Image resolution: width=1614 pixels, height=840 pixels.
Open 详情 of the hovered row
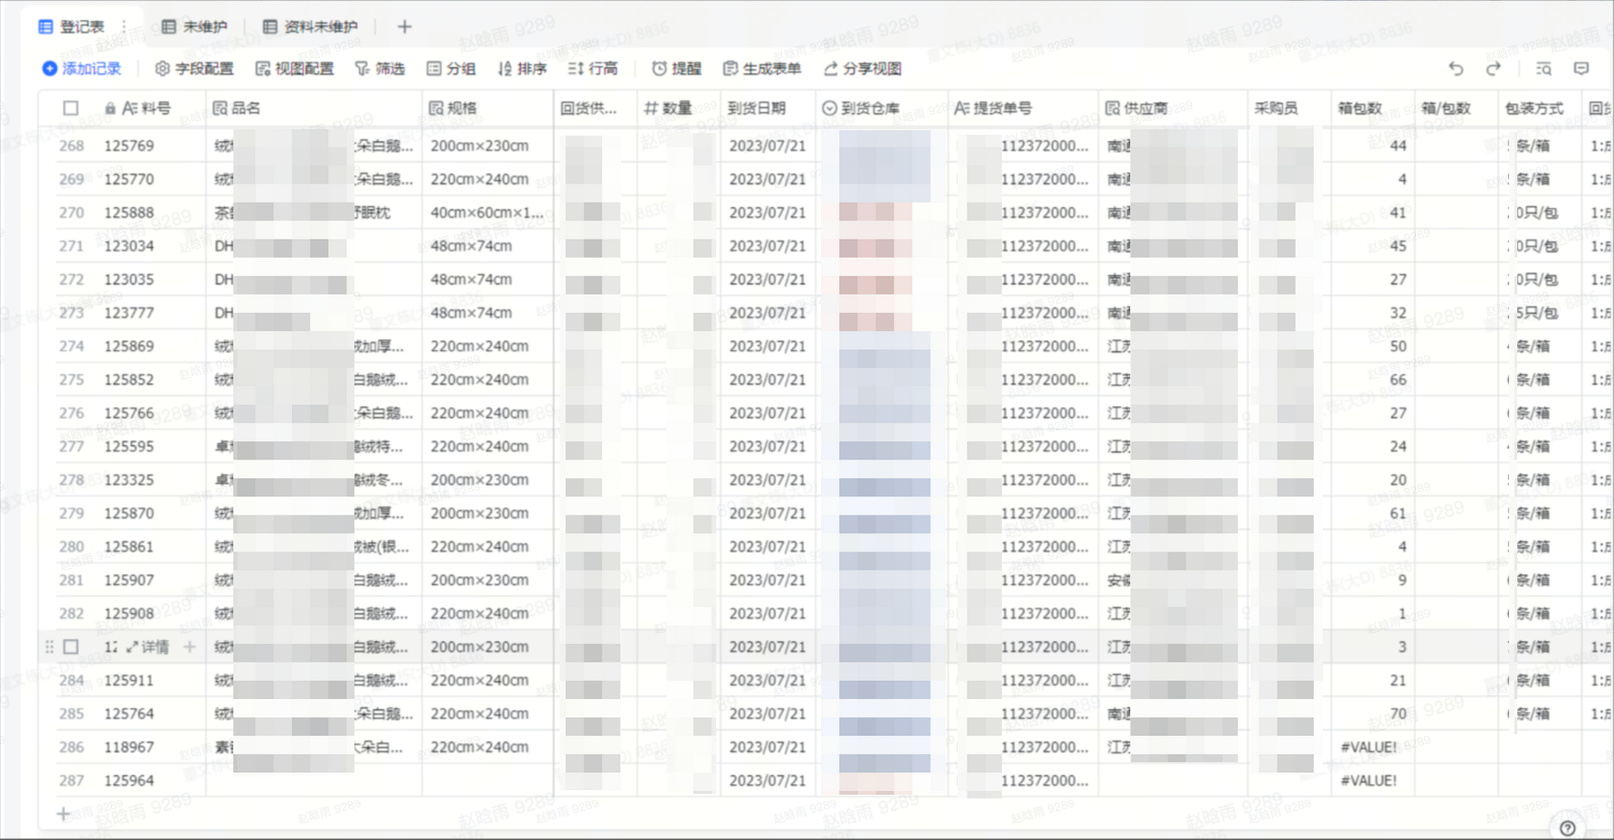(147, 647)
